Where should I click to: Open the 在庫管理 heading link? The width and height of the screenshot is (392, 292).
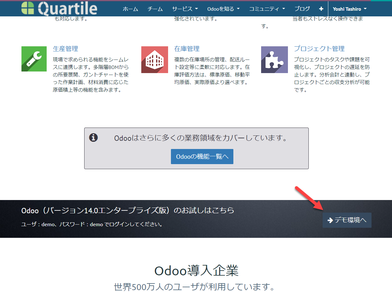click(x=187, y=49)
